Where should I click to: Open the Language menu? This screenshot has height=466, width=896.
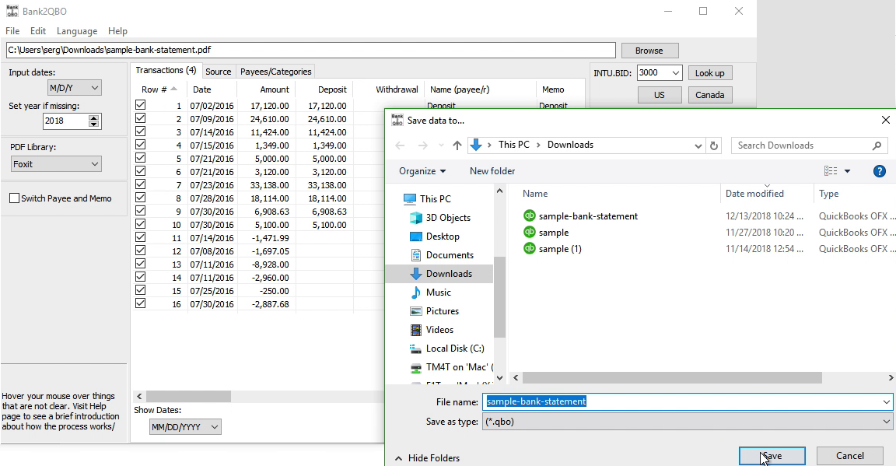(76, 31)
